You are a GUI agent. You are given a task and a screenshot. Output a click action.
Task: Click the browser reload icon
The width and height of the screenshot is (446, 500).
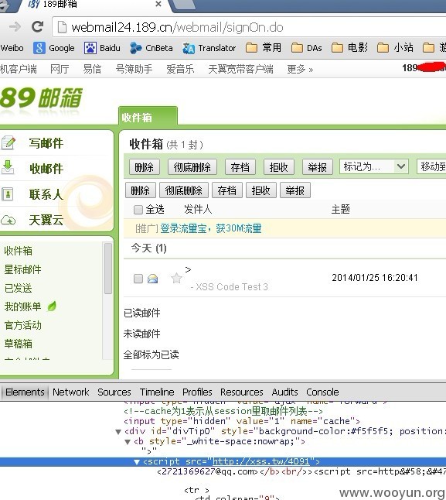pyautogui.click(x=38, y=27)
